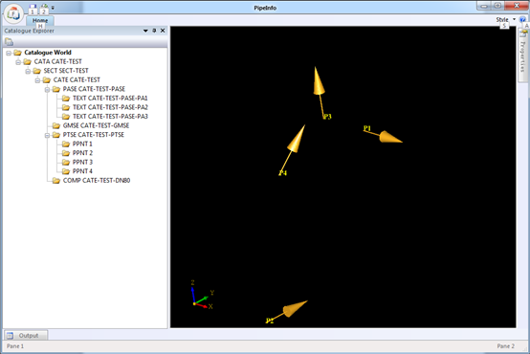Screen dimensions: 530x354
Task: Collapse the PASE CATE-TEST-PASE node
Action: (47, 89)
